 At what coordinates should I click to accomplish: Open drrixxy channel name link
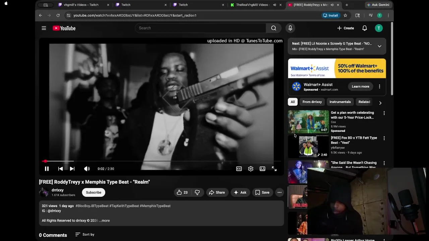pyautogui.click(x=58, y=190)
